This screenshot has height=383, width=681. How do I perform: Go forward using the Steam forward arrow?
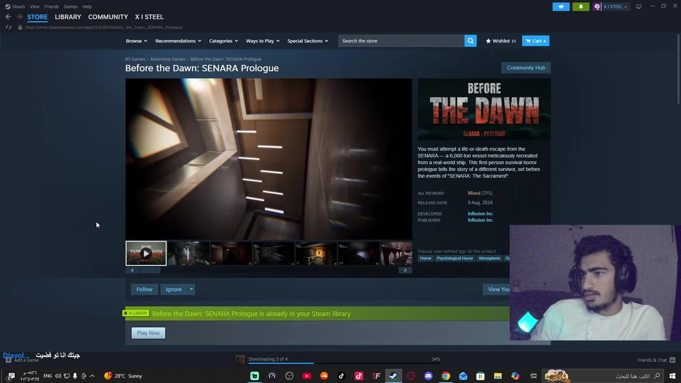[x=19, y=17]
